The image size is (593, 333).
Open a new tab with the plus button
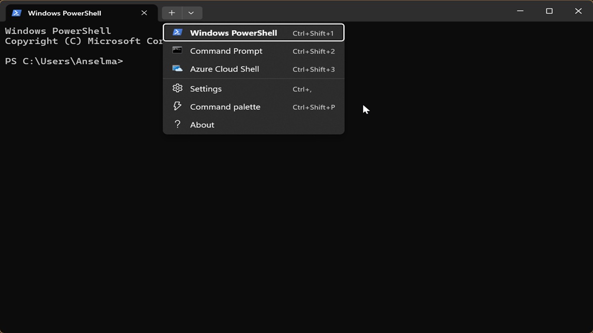tap(171, 13)
